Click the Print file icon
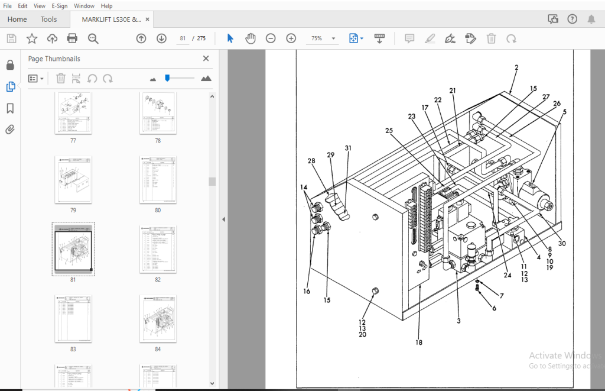 (72, 38)
